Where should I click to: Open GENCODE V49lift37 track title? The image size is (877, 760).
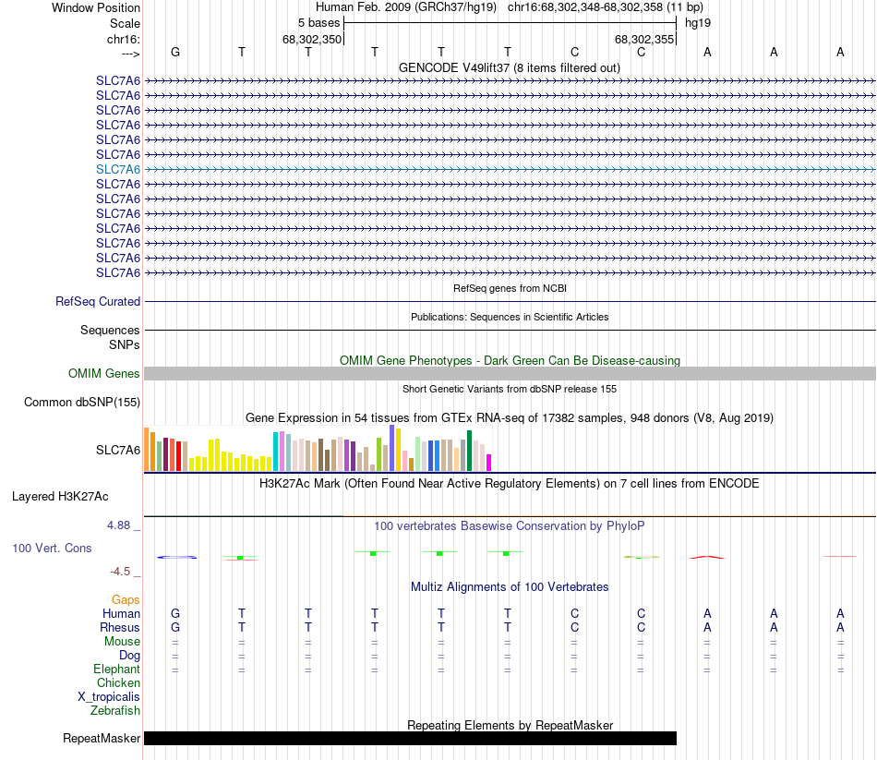(510, 67)
